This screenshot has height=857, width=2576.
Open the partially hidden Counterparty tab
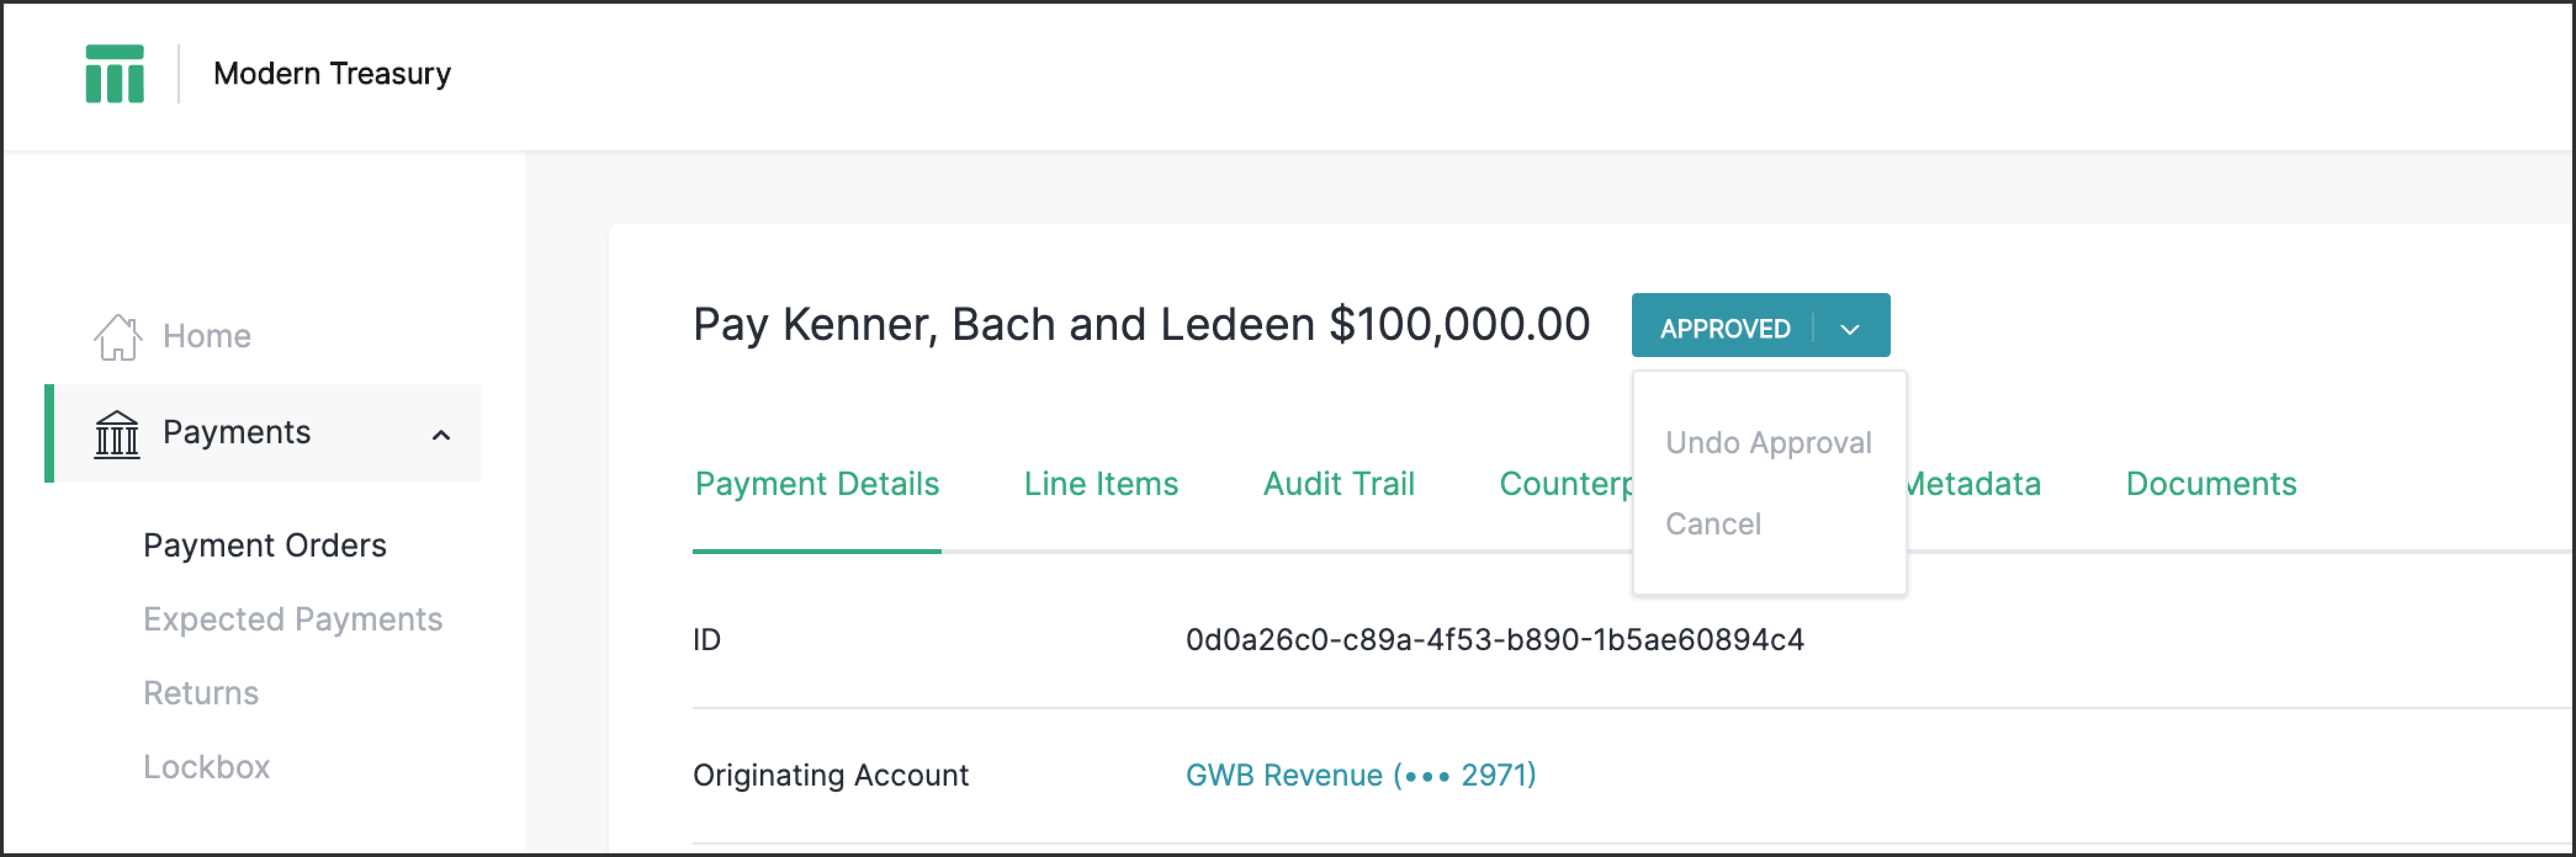[x=1564, y=483]
